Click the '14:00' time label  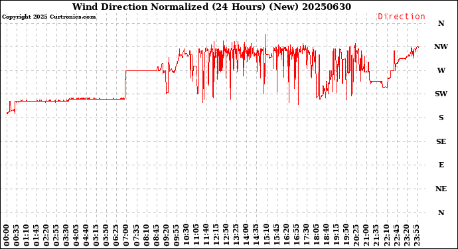(246, 235)
